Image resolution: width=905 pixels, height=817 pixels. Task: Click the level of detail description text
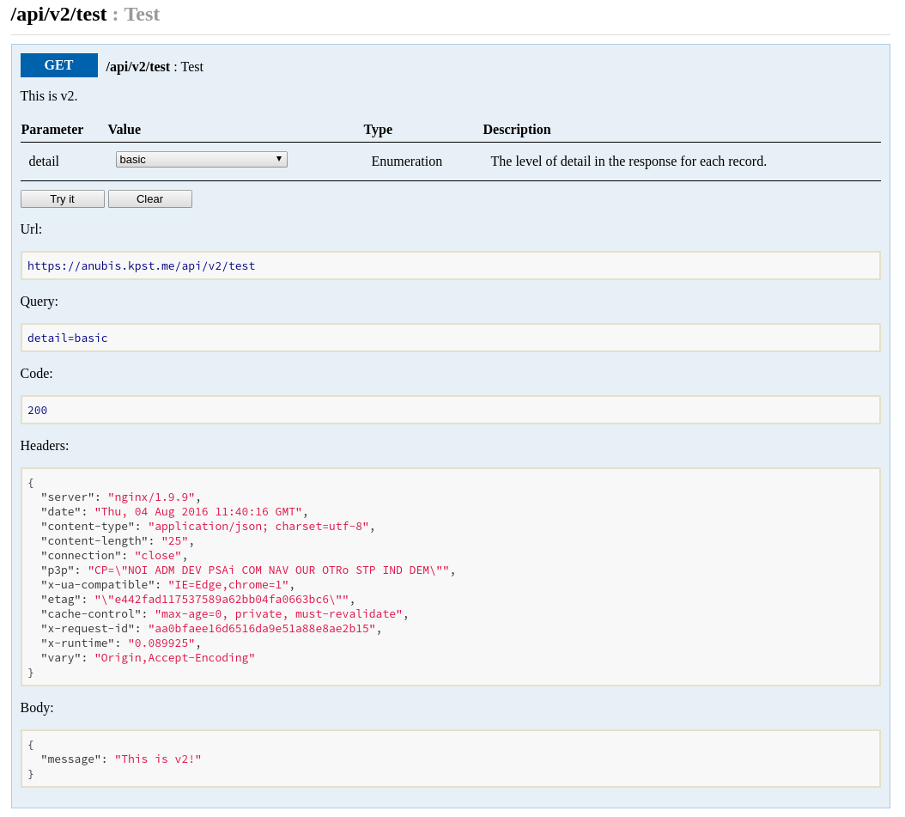tap(629, 162)
